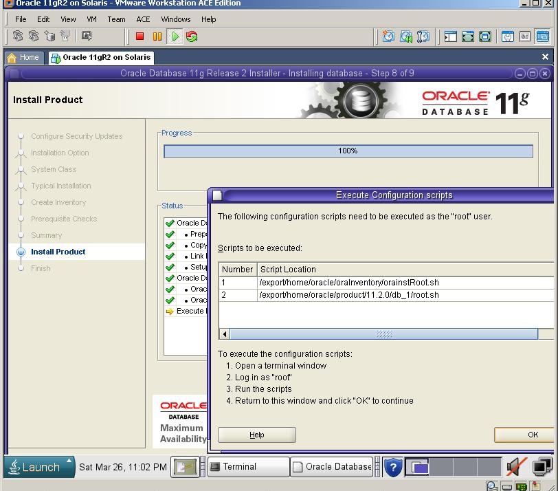Click the 100% progress bar

click(348, 151)
